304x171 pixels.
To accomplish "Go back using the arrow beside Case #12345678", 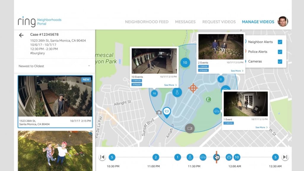I will point(21,35).
